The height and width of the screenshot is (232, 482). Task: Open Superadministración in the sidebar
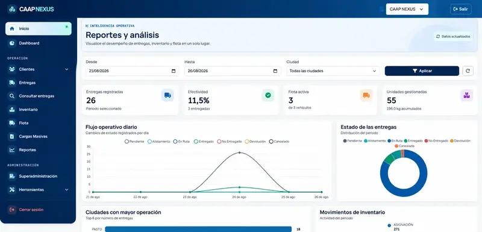click(x=39, y=176)
